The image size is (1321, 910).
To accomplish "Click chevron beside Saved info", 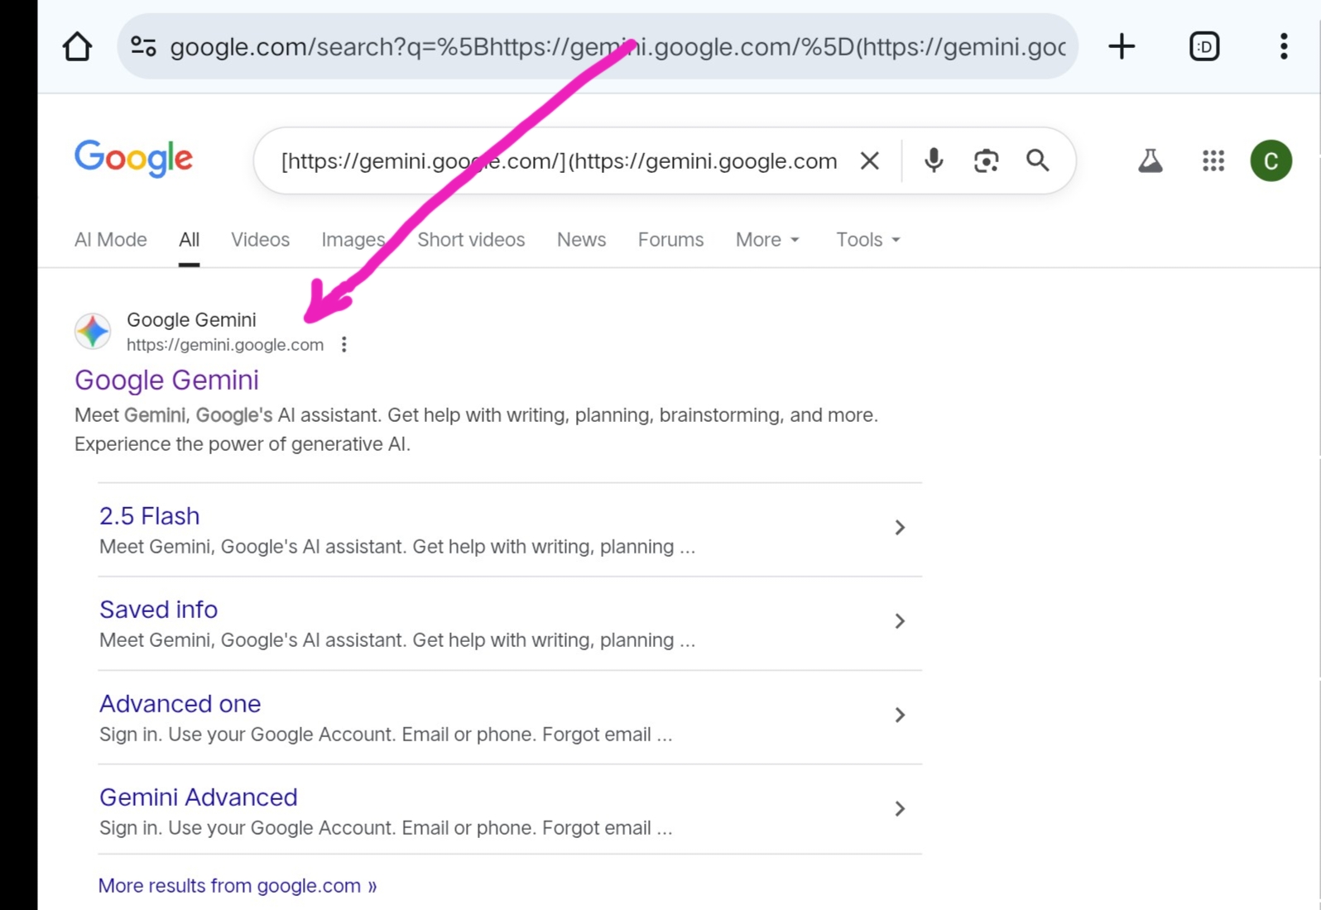I will click(x=901, y=621).
